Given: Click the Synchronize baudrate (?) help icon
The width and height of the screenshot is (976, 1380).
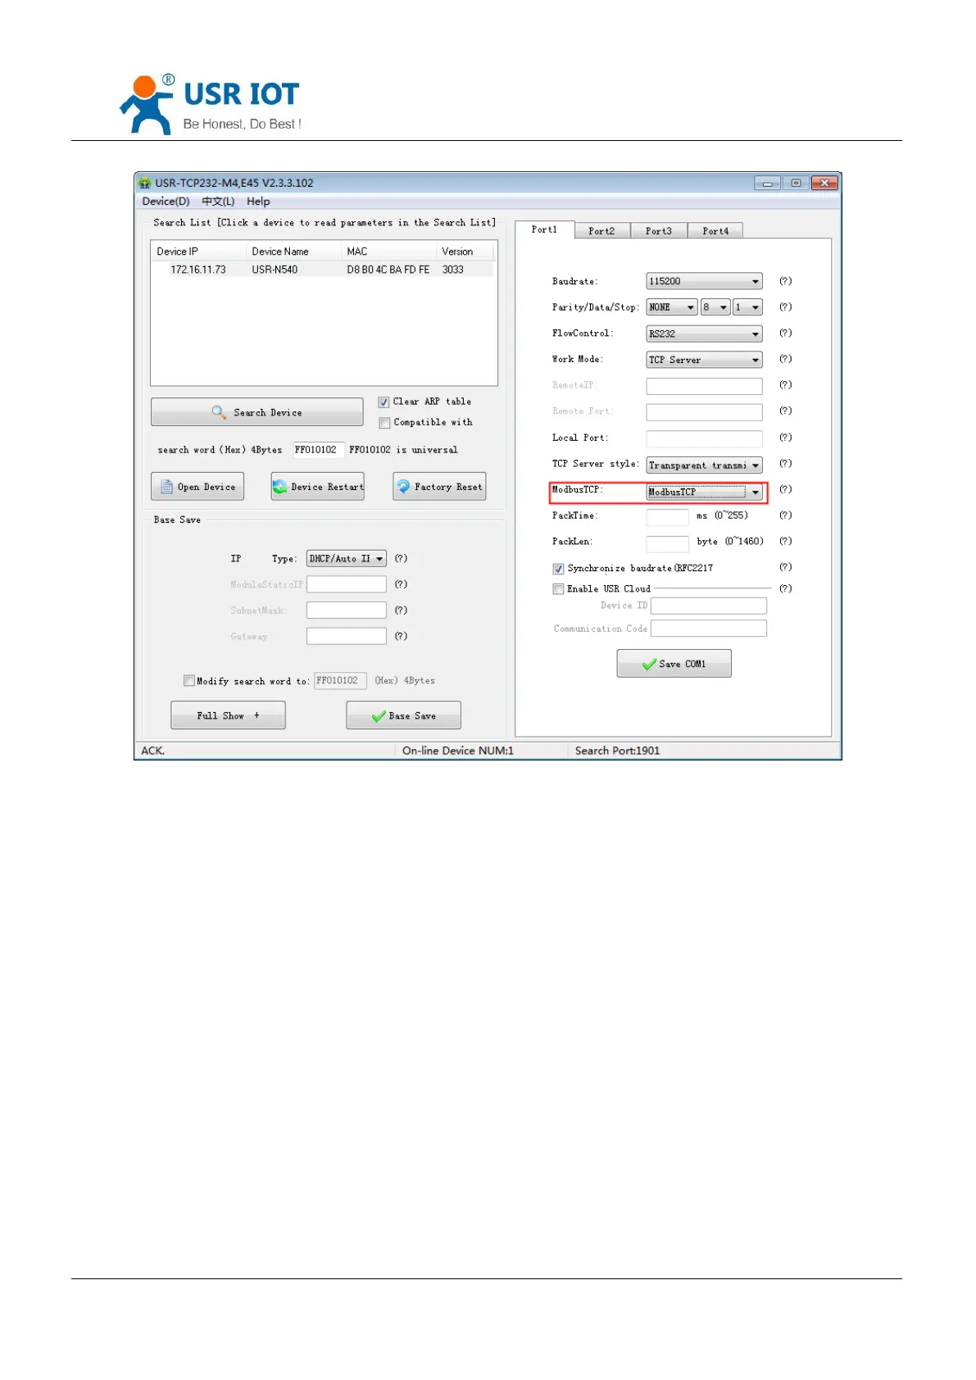Looking at the screenshot, I should (x=786, y=567).
